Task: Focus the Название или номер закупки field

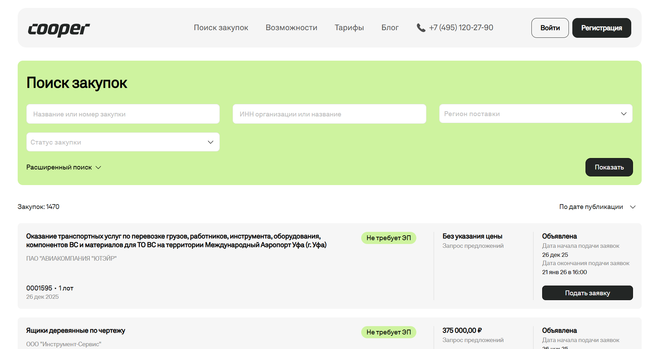Action: click(123, 114)
